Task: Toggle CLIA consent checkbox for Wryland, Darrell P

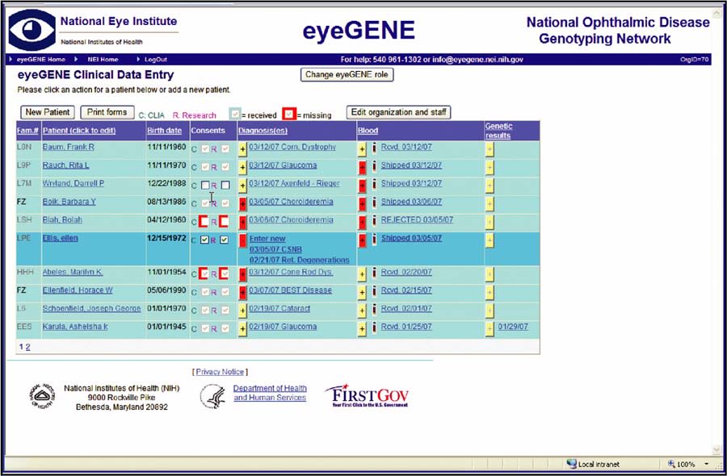Action: [205, 186]
